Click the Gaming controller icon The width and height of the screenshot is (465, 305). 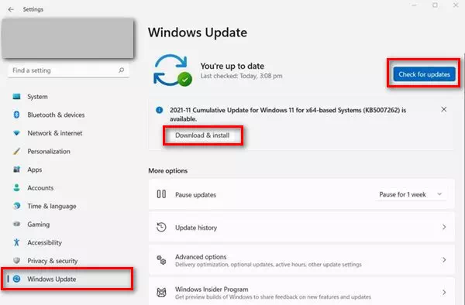[16, 224]
